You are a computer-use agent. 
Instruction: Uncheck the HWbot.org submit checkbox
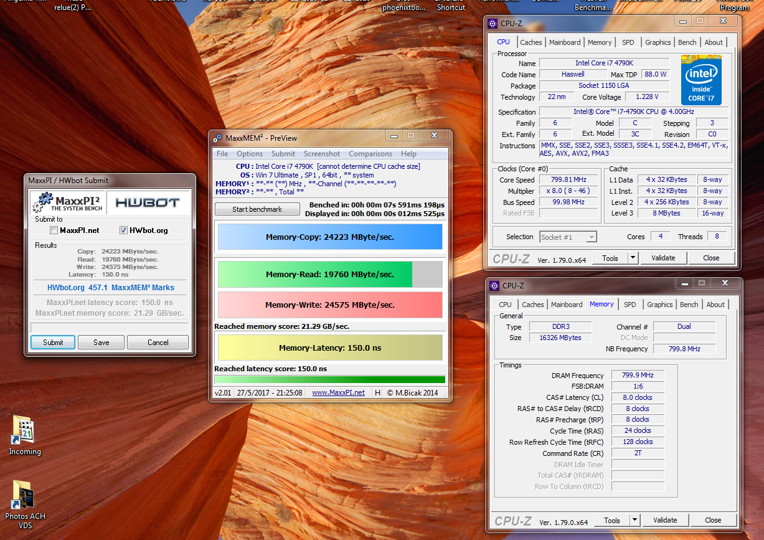[123, 230]
